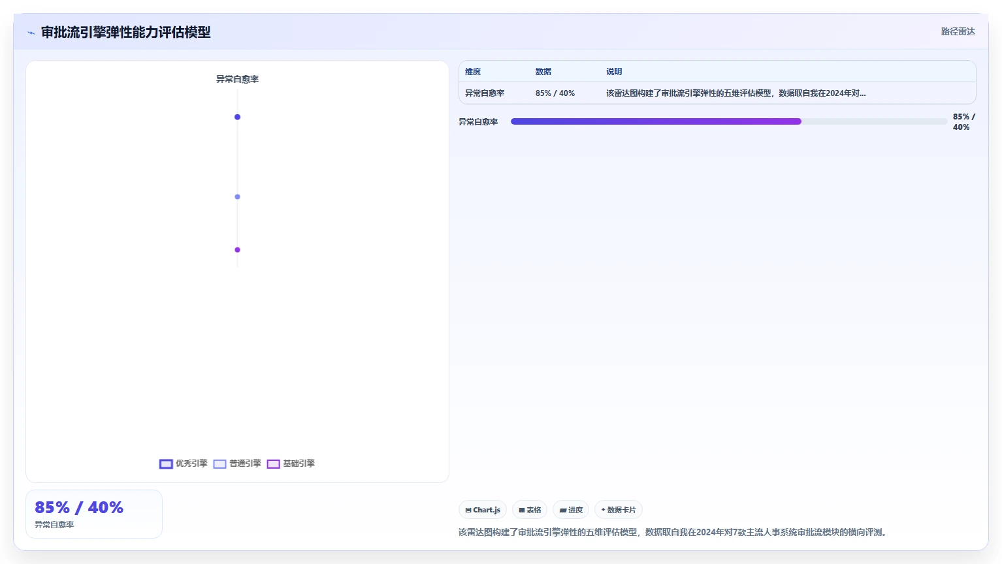Image resolution: width=1002 pixels, height=564 pixels.
Task: Click the 异常自愈率 axis label above the radar
Action: 237,79
